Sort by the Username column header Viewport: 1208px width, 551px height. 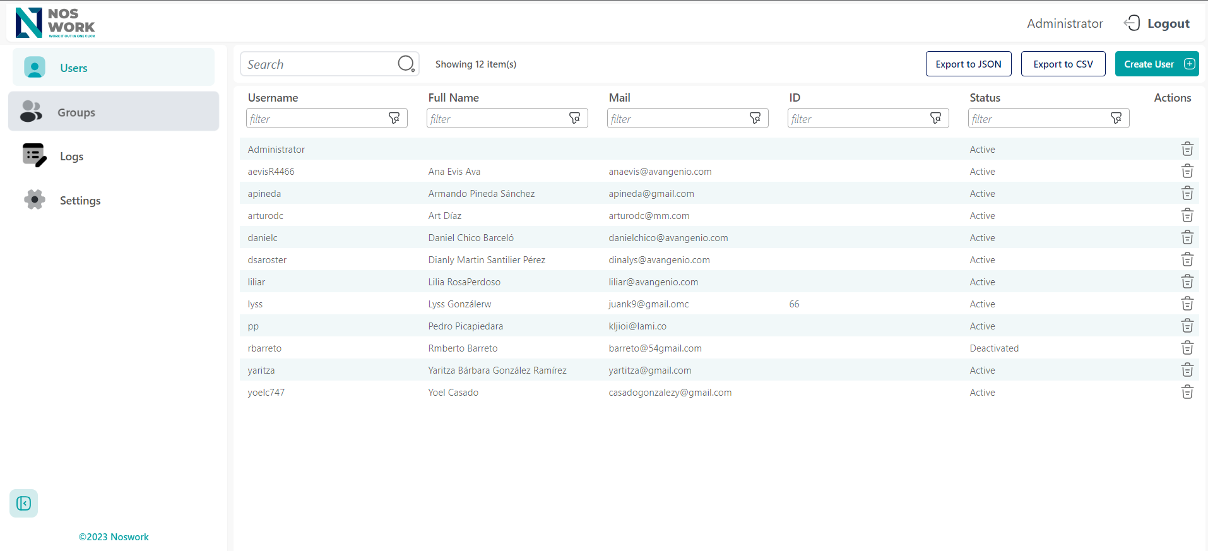point(273,98)
